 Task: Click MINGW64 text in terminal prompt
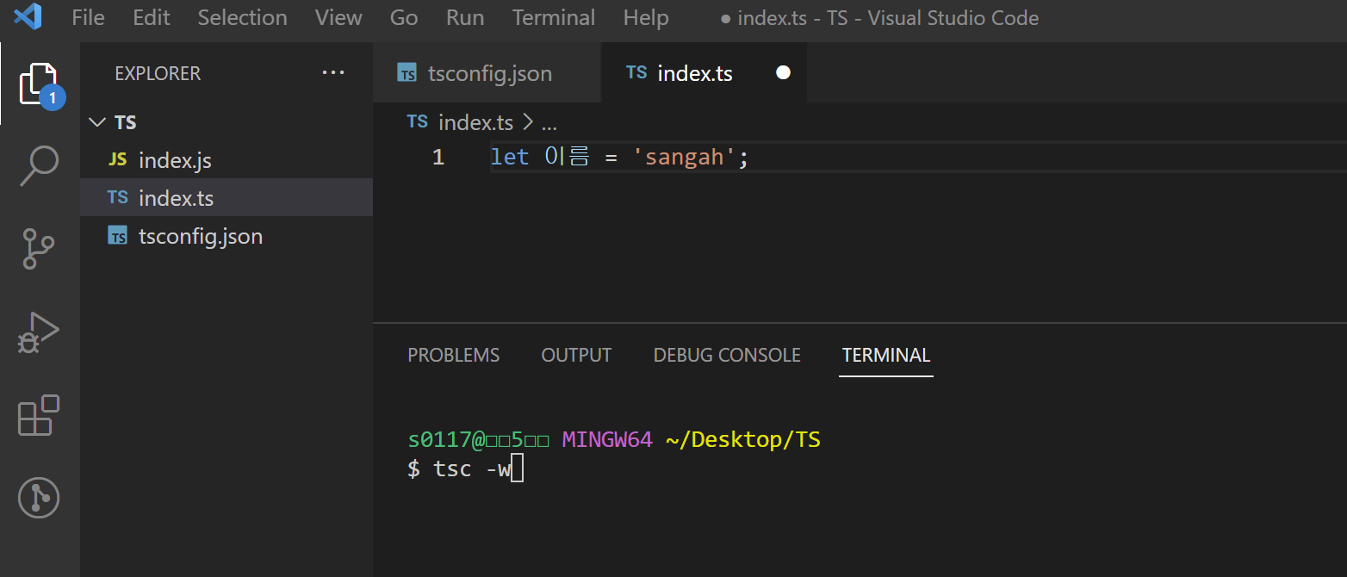point(607,440)
